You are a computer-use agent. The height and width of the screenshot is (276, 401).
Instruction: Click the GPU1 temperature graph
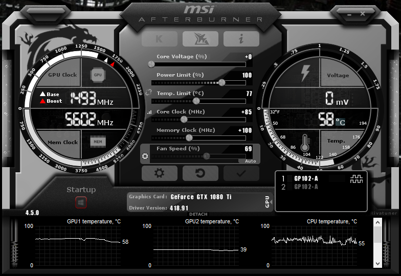point(78,246)
